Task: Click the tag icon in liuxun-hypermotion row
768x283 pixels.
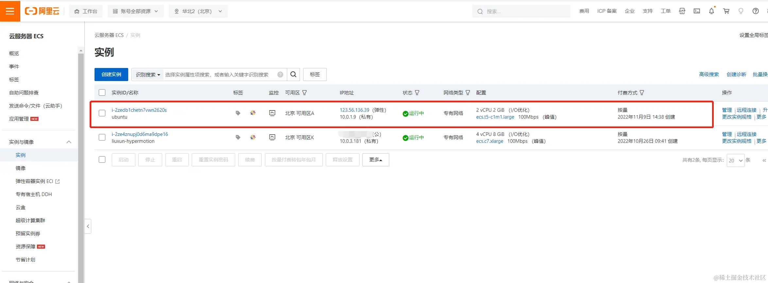Action: tap(238, 137)
